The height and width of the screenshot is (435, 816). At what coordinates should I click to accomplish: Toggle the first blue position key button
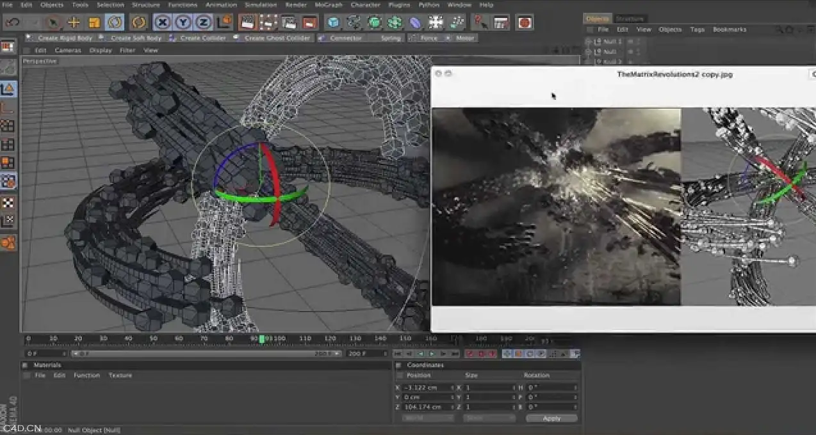(x=507, y=354)
